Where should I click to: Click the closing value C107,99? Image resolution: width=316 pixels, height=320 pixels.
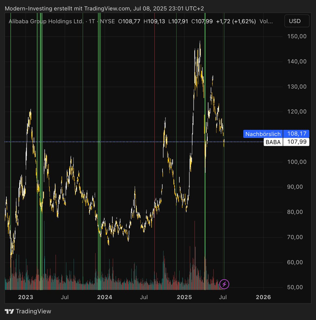(x=202, y=21)
